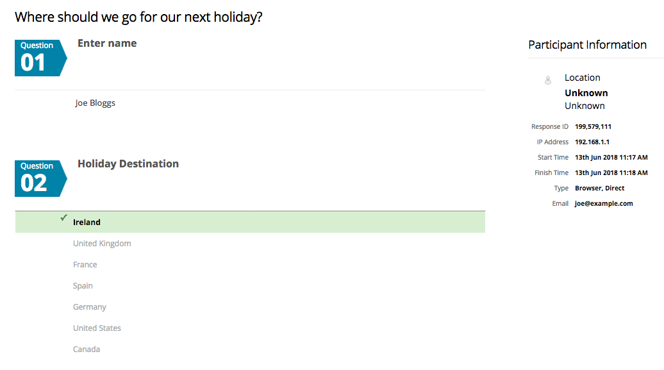Click the green checkmark beside Ireland
This screenshot has height=370, width=664.
pyautogui.click(x=63, y=218)
